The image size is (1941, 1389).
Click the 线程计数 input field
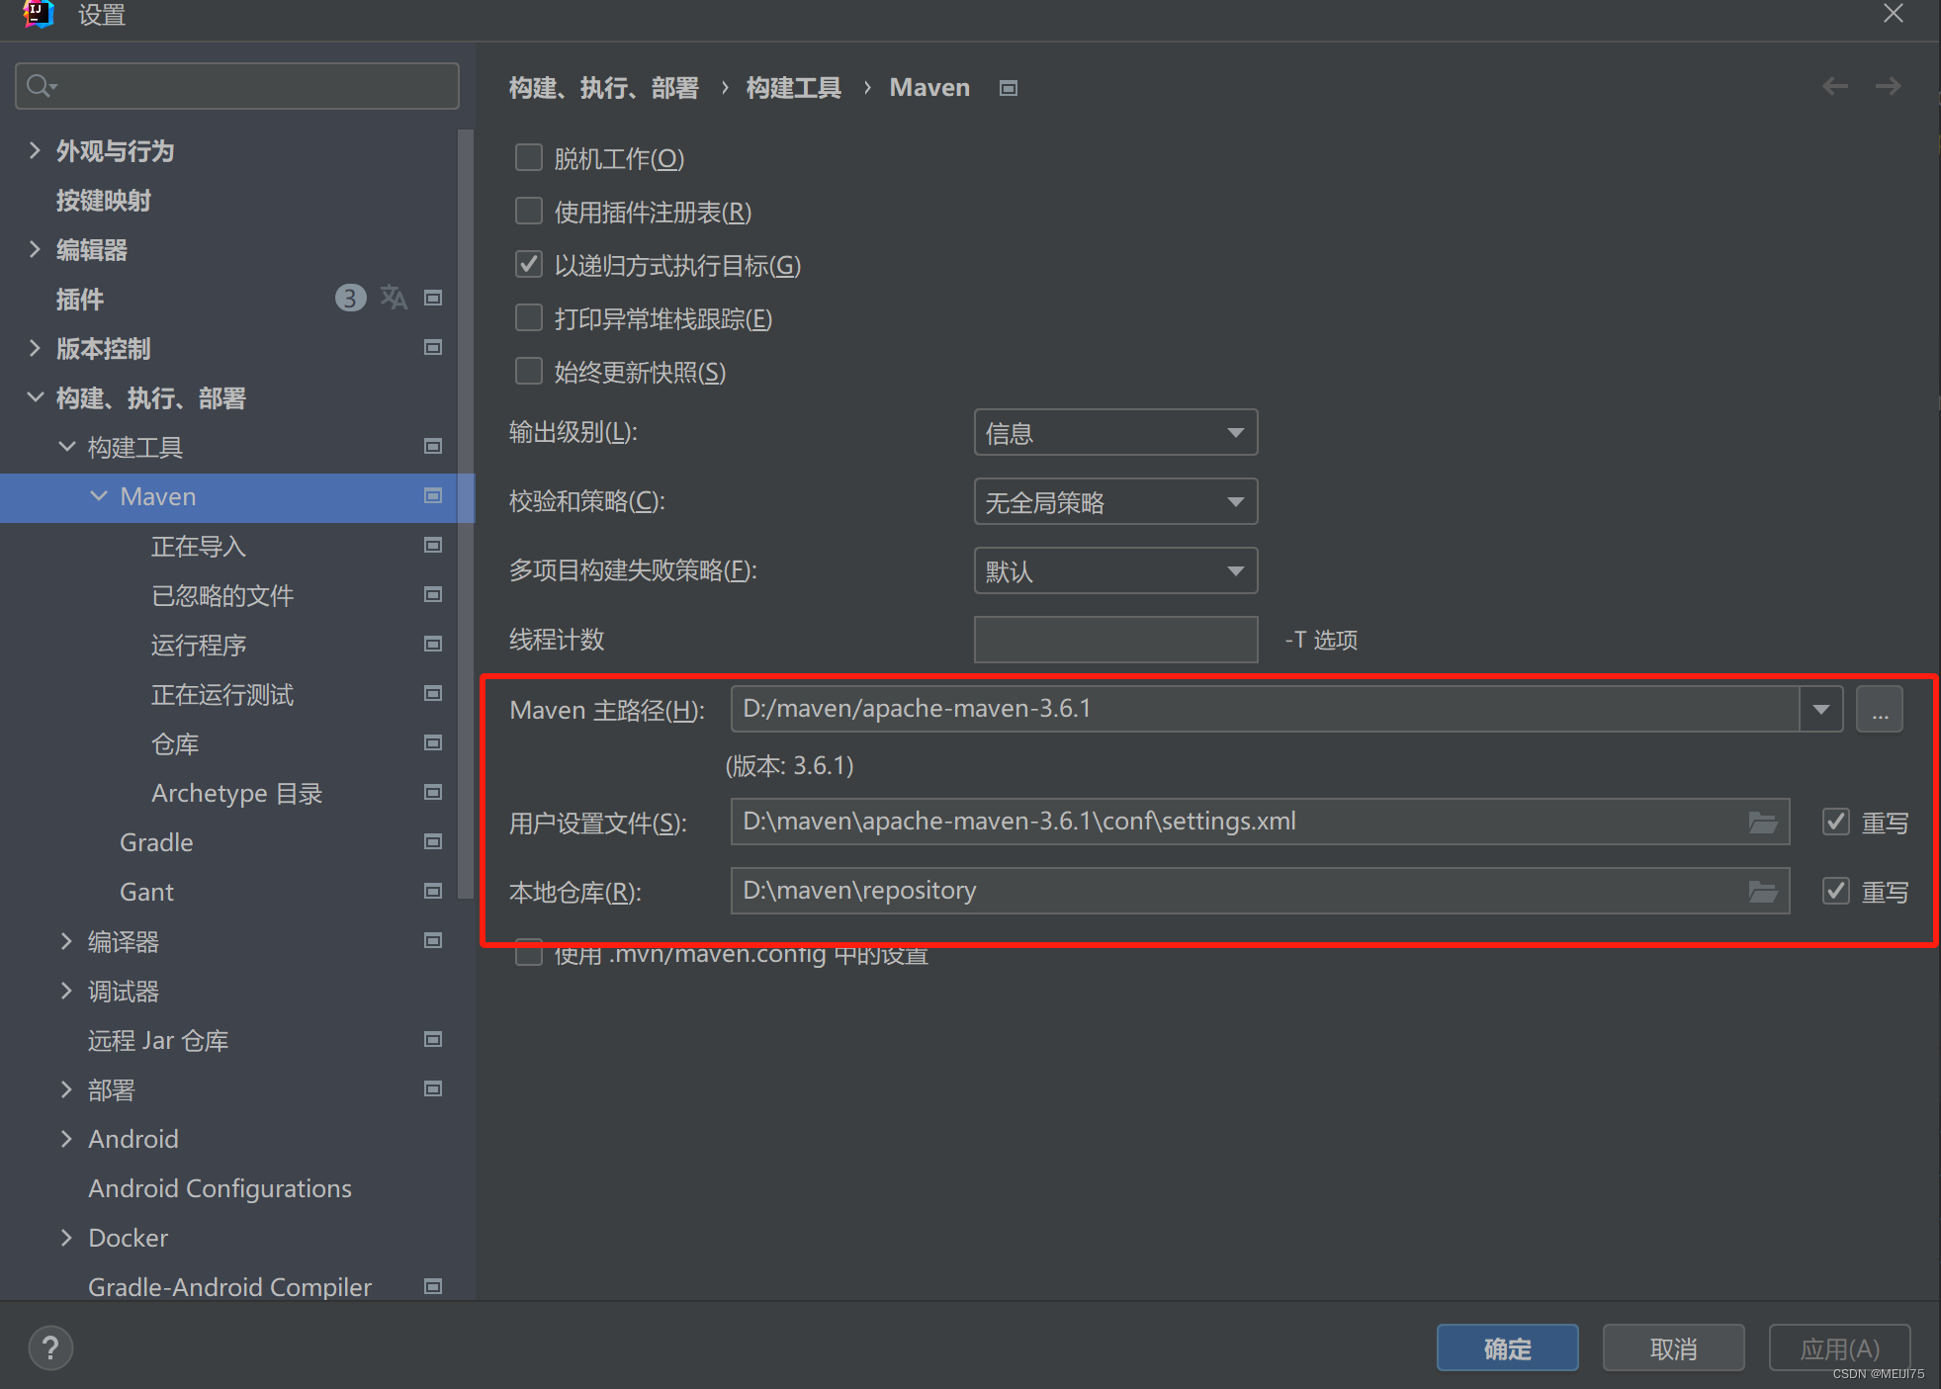point(1115,641)
